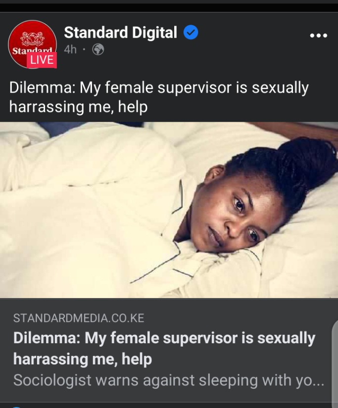This screenshot has width=338, height=408.
Task: Open the three-dot post options menu
Action: click(x=319, y=35)
